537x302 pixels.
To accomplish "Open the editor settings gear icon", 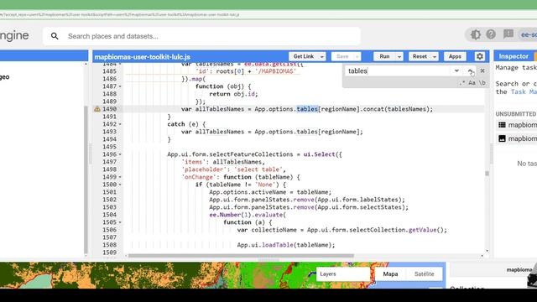I will [480, 56].
